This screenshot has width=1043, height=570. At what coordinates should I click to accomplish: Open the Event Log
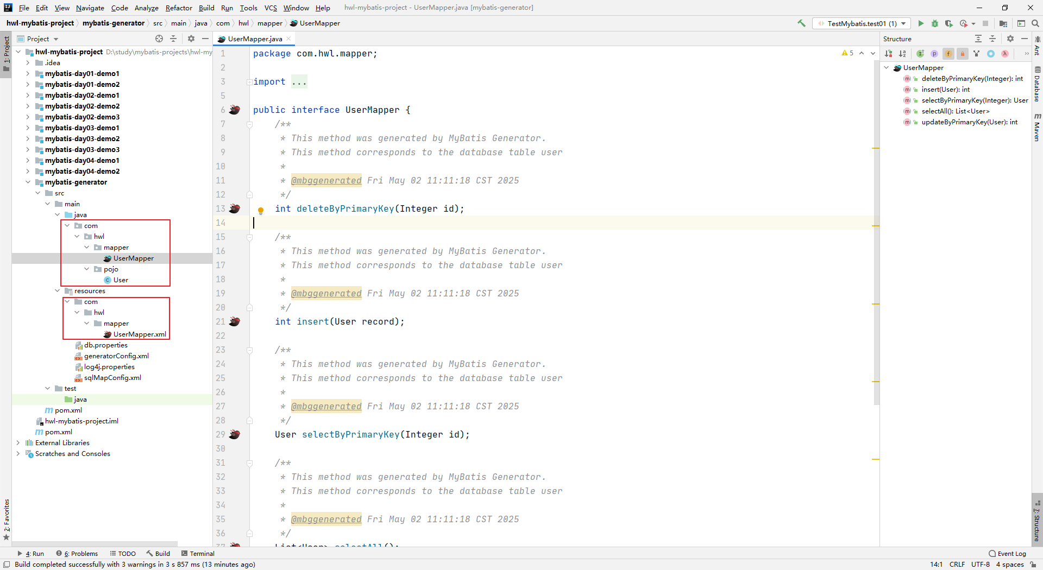pos(1007,553)
